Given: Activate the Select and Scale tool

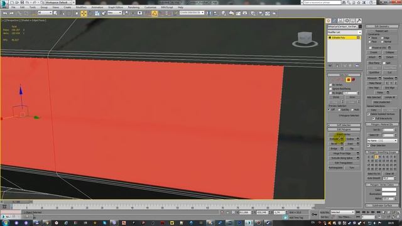Looking at the screenshot, I should tap(97, 13).
